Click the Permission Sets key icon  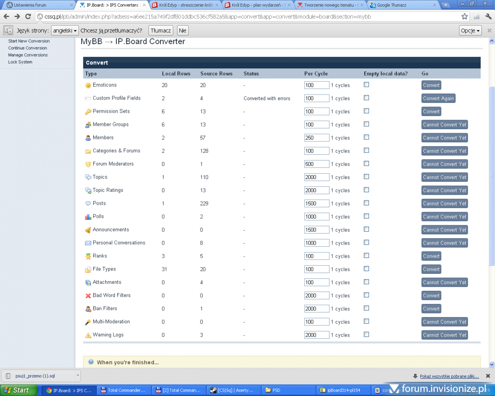88,112
